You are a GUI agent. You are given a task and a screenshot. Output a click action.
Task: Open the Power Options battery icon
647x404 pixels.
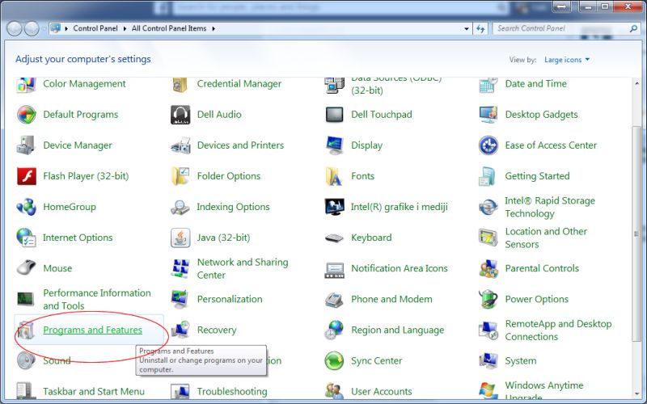488,299
